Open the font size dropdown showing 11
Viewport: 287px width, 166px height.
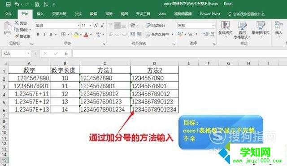90,26
